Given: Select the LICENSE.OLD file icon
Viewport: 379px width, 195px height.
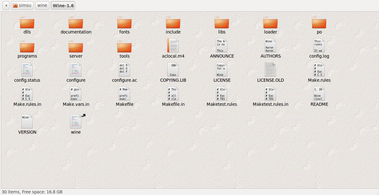Looking at the screenshot, I should [270, 69].
